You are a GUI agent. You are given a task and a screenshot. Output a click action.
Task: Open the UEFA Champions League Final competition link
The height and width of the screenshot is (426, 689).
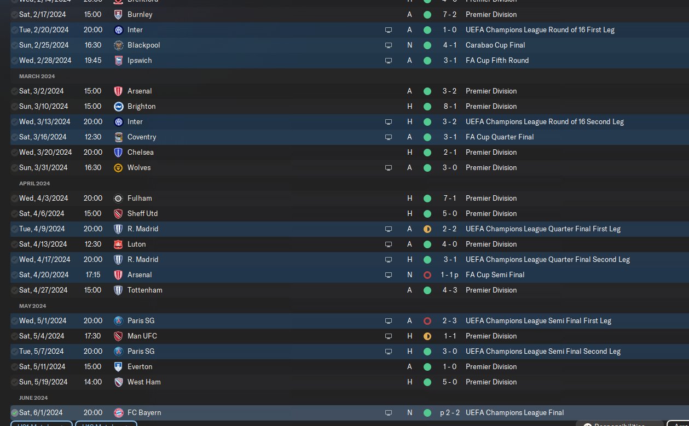pyautogui.click(x=514, y=412)
